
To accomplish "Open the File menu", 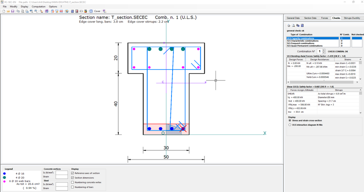I will tap(5, 6).
